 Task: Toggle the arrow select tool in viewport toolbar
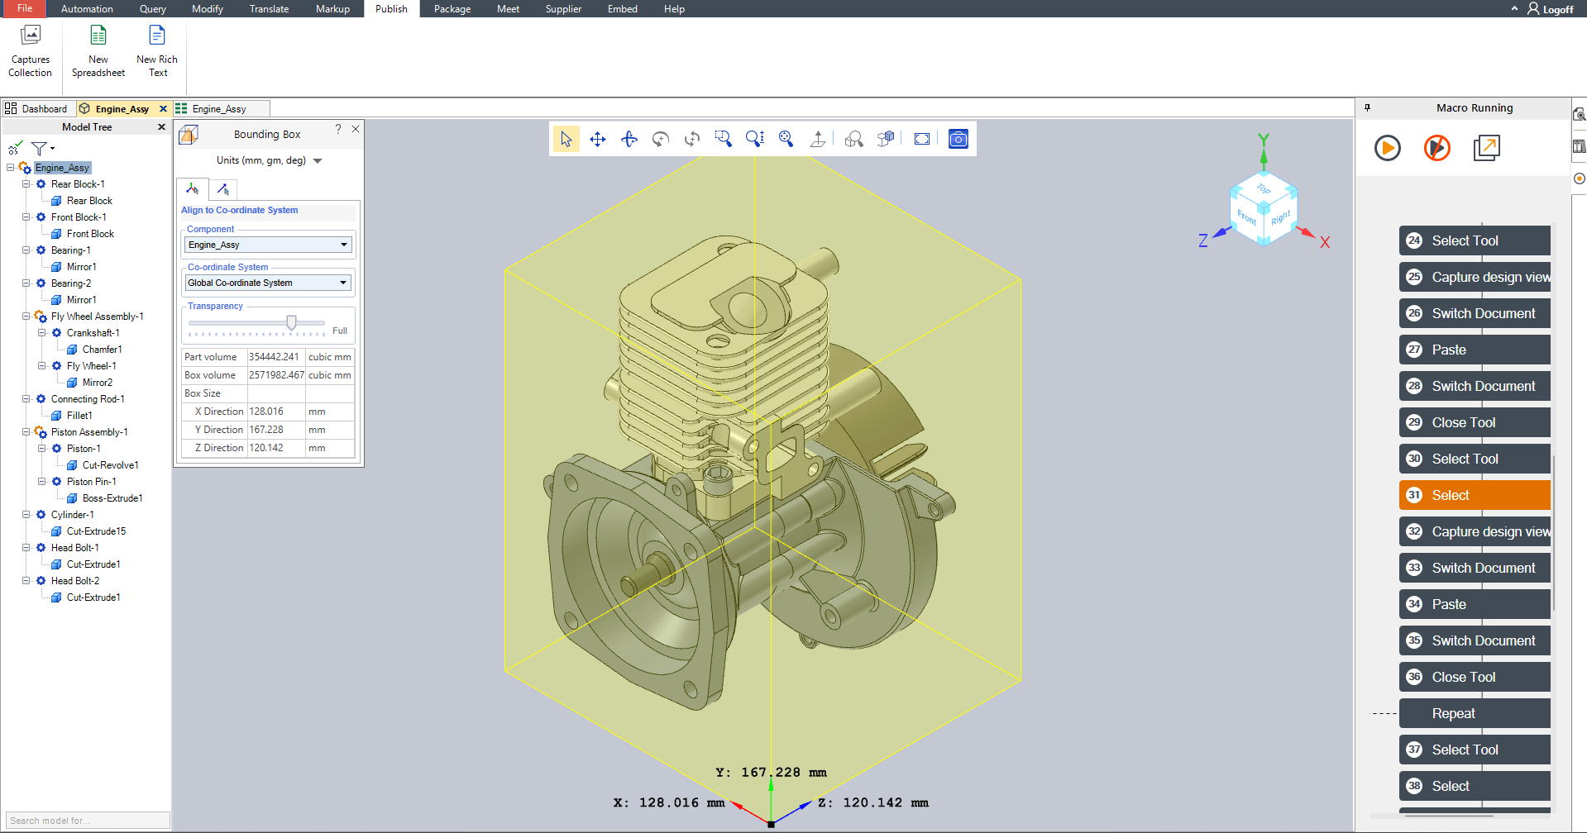(566, 139)
